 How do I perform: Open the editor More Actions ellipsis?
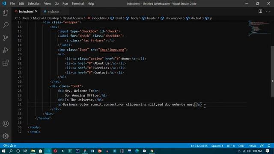click(268, 12)
